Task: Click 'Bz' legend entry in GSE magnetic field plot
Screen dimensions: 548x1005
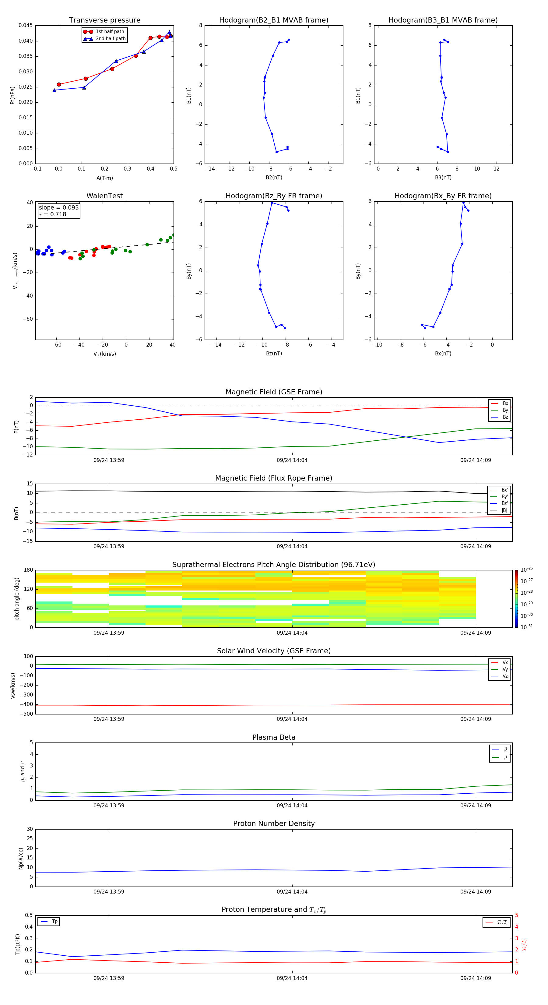Action: pos(500,418)
